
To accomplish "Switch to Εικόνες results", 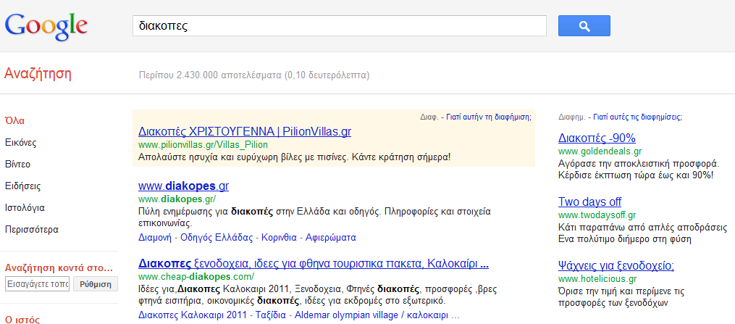I will [x=20, y=143].
